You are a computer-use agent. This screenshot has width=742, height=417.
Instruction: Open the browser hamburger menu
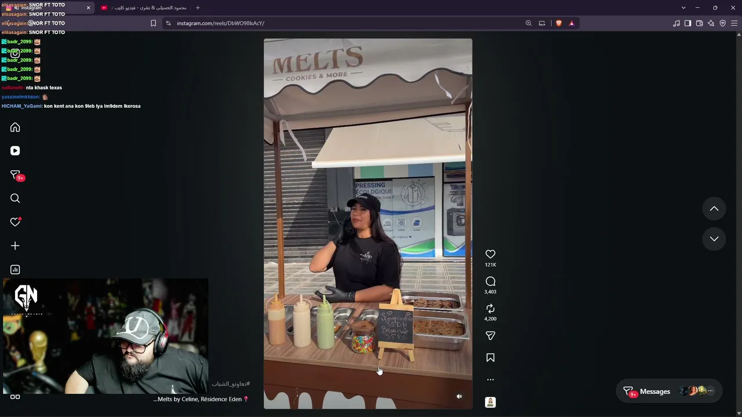tap(734, 23)
